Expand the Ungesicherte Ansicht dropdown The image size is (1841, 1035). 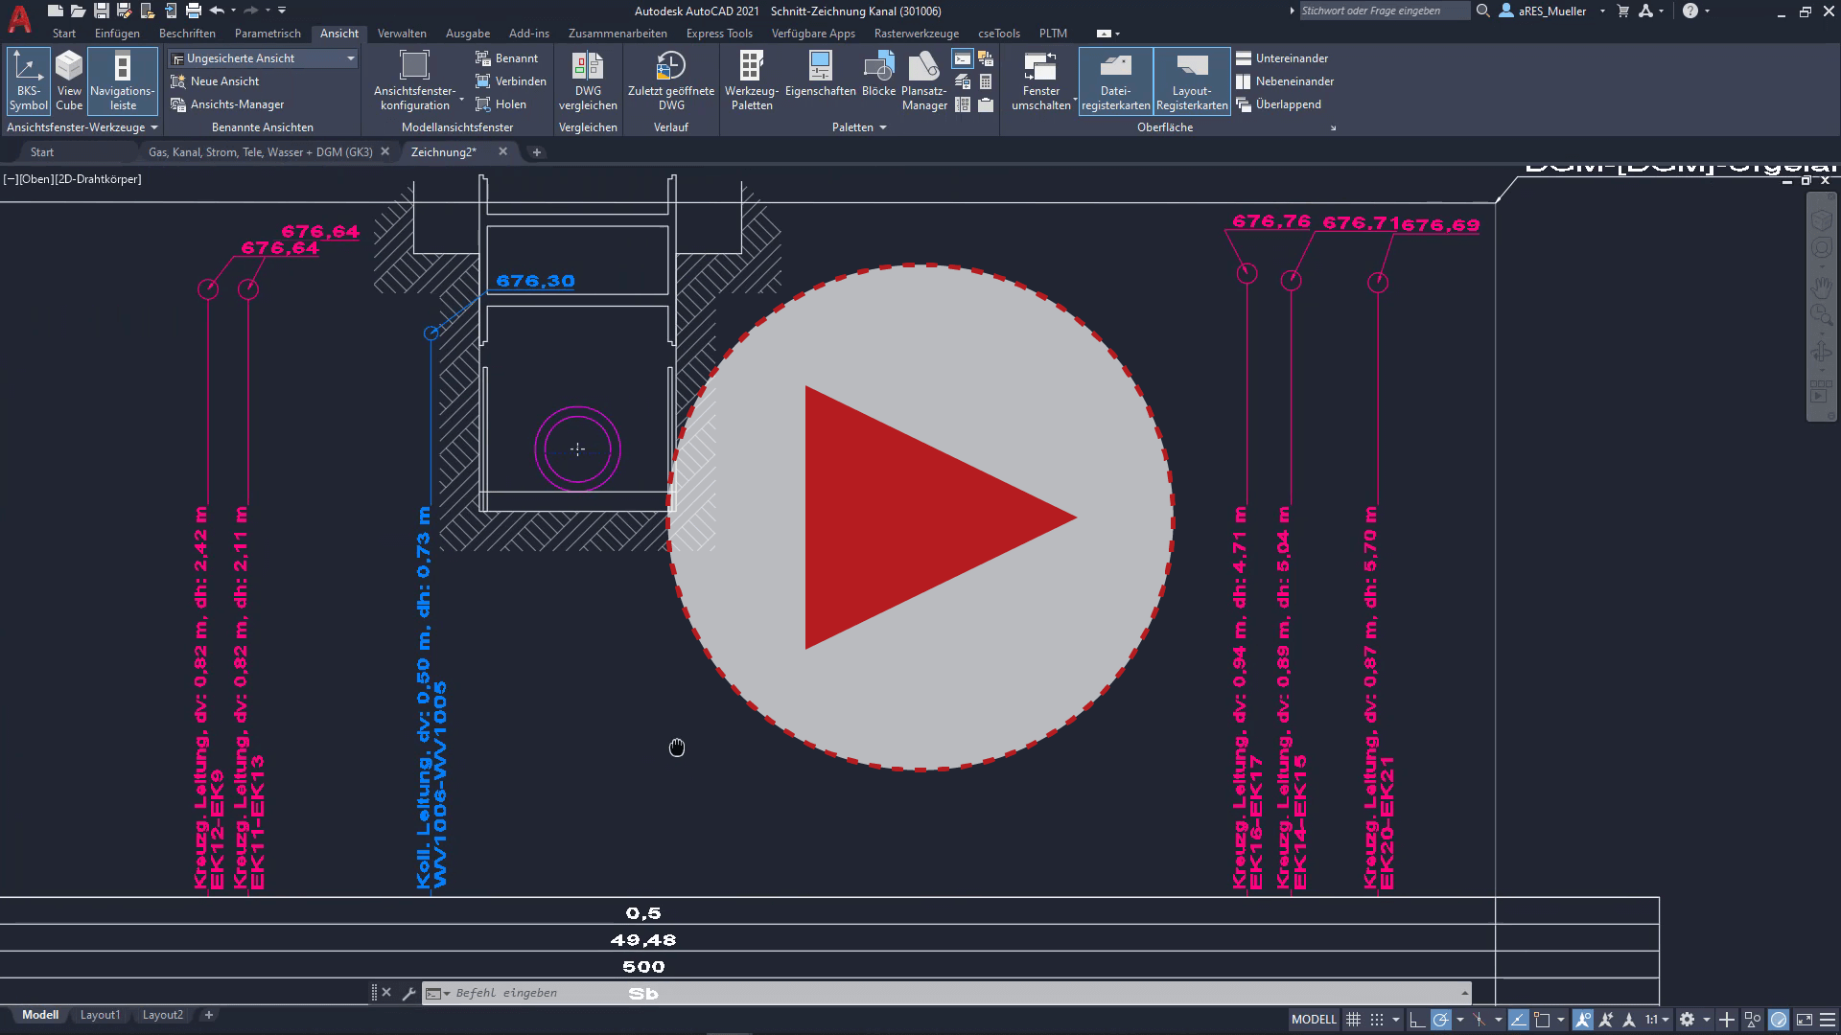(x=350, y=58)
